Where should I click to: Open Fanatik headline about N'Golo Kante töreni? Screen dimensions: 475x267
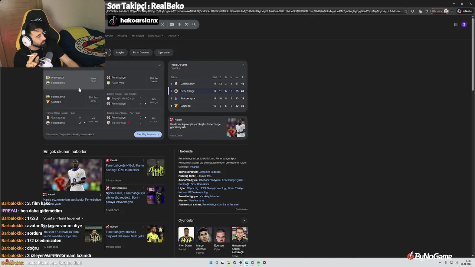tap(125, 168)
